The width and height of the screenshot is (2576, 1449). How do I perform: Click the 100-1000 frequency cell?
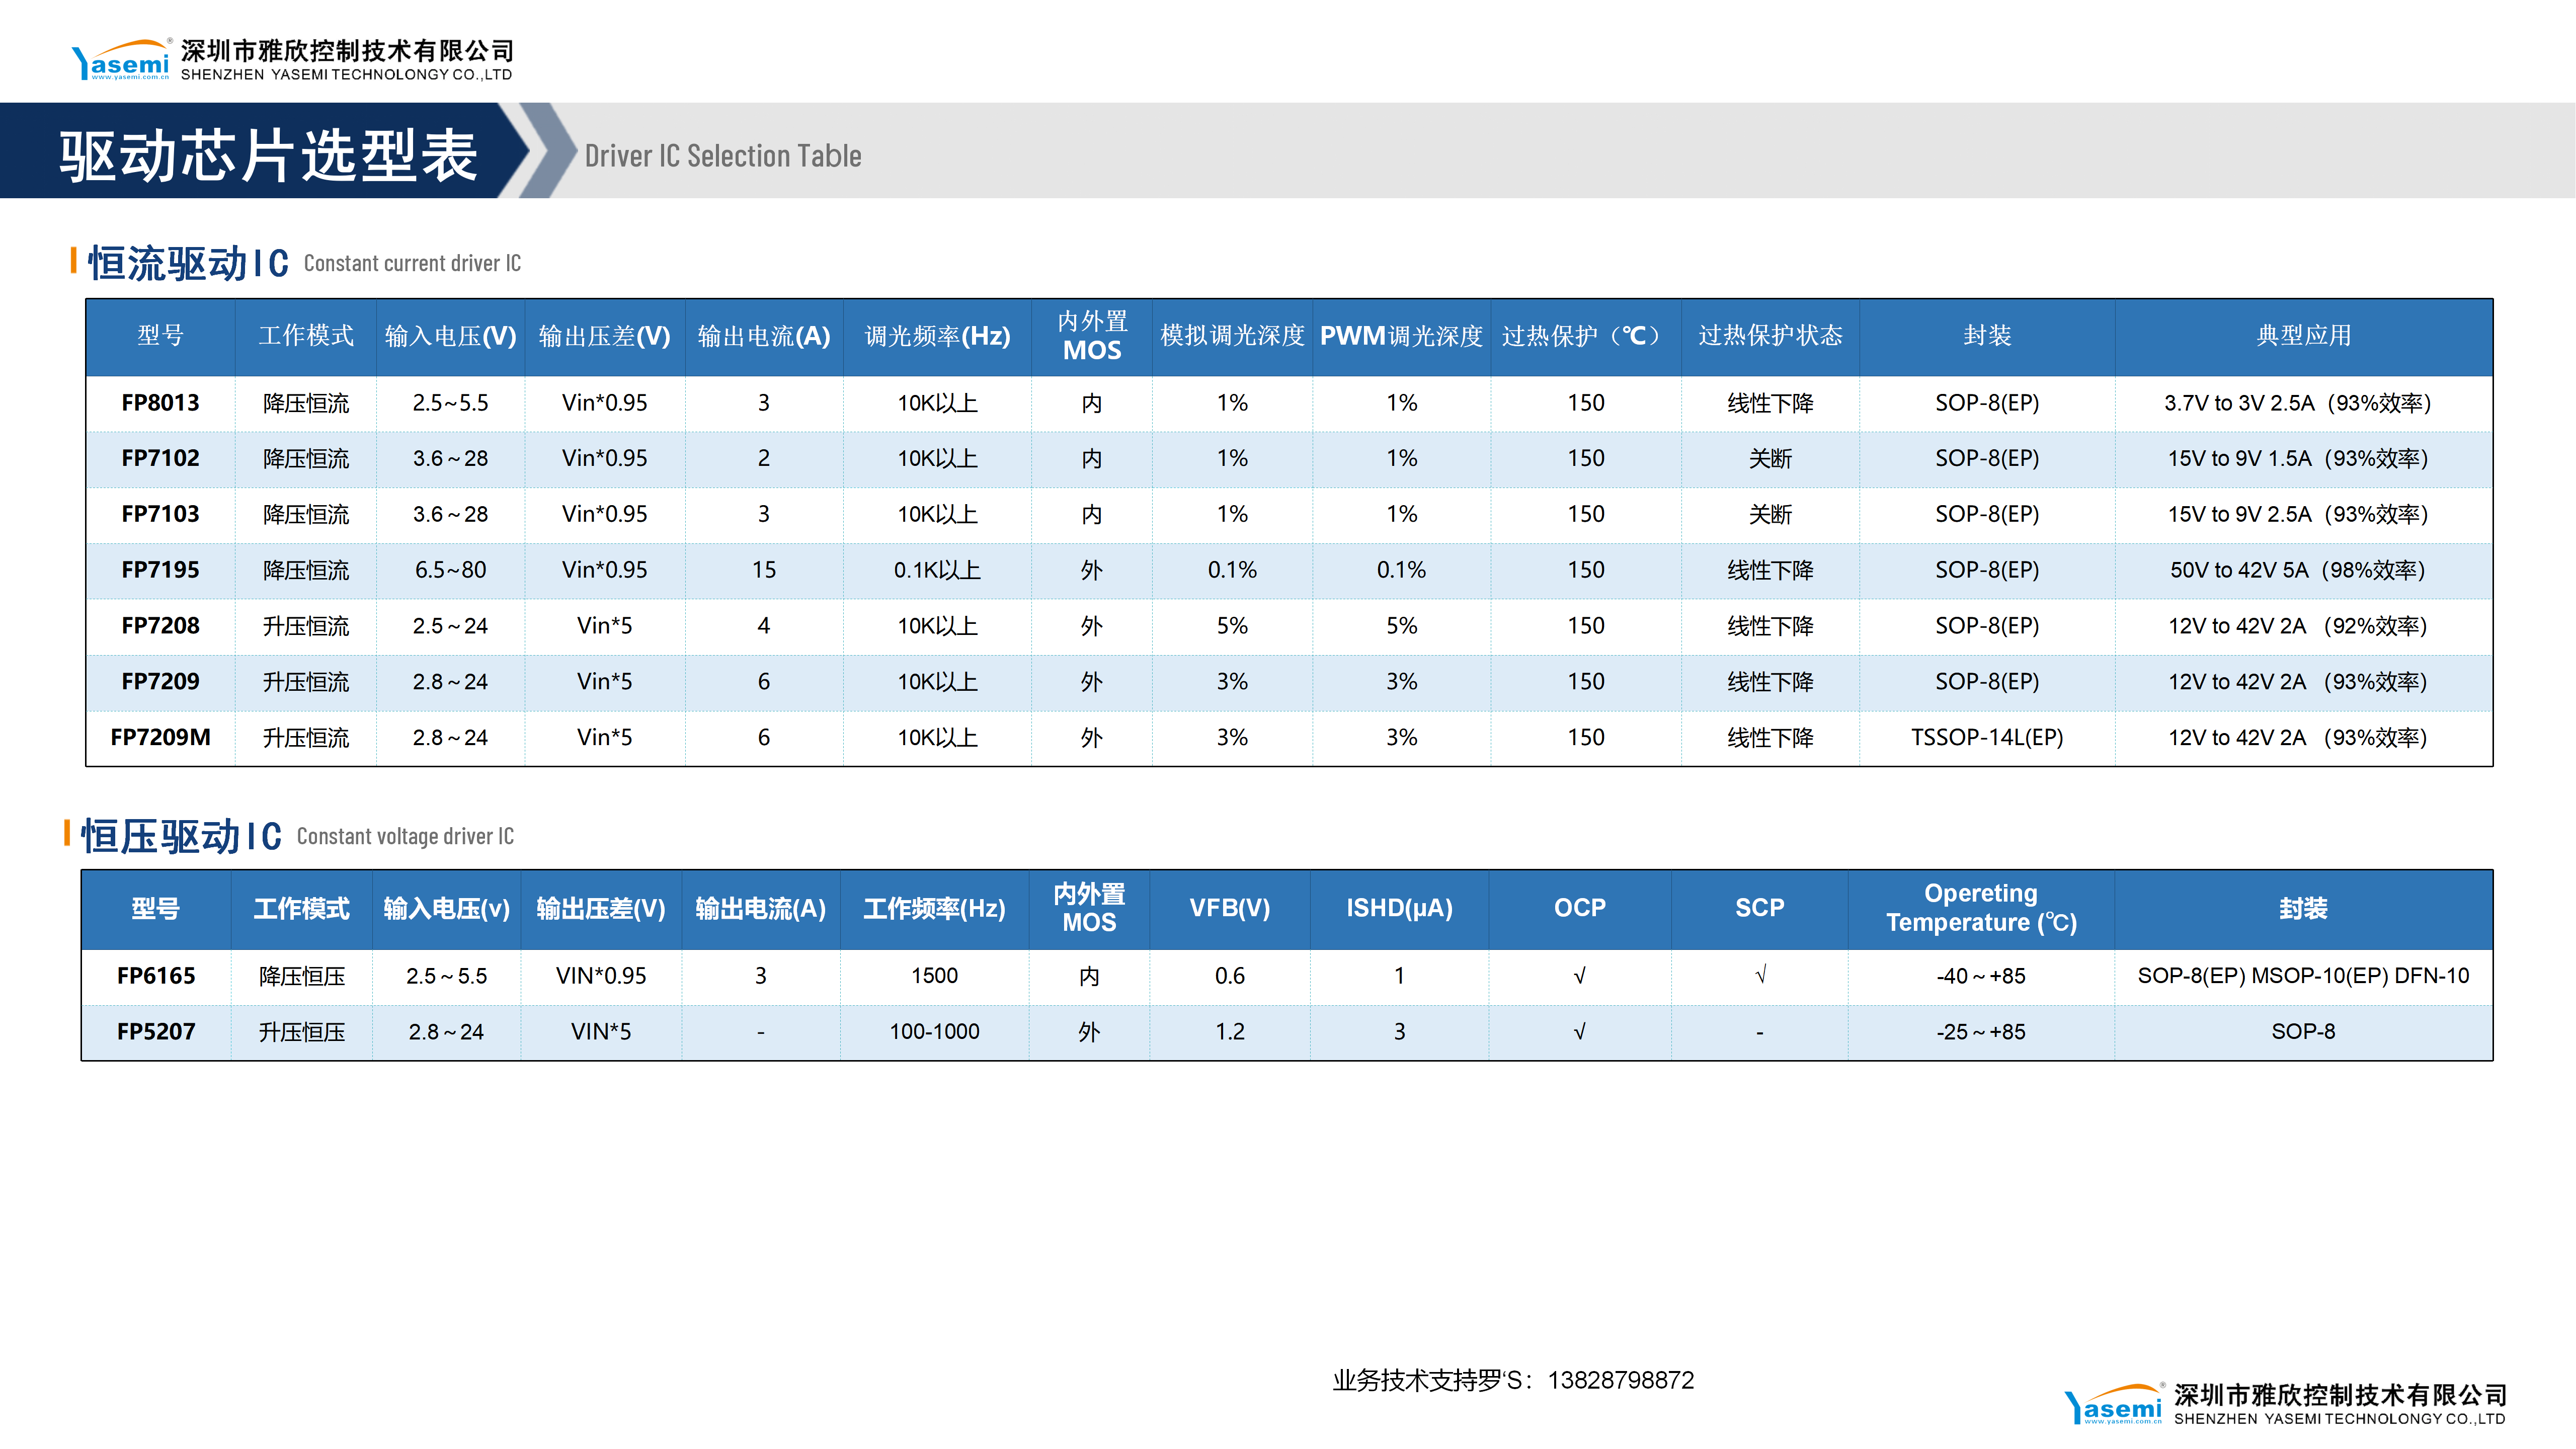934,1032
